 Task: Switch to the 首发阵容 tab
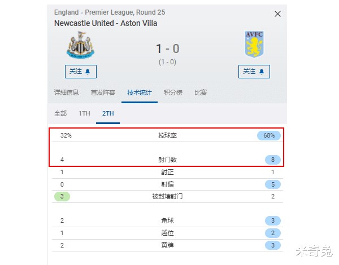(103, 92)
